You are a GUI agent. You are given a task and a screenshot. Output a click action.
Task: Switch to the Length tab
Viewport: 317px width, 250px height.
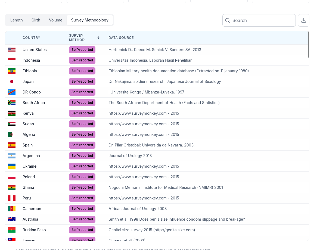(x=17, y=20)
